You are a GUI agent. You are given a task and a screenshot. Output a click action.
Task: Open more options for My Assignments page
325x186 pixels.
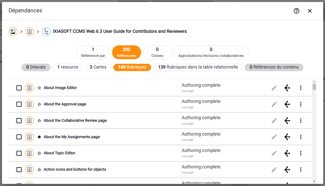point(301,137)
